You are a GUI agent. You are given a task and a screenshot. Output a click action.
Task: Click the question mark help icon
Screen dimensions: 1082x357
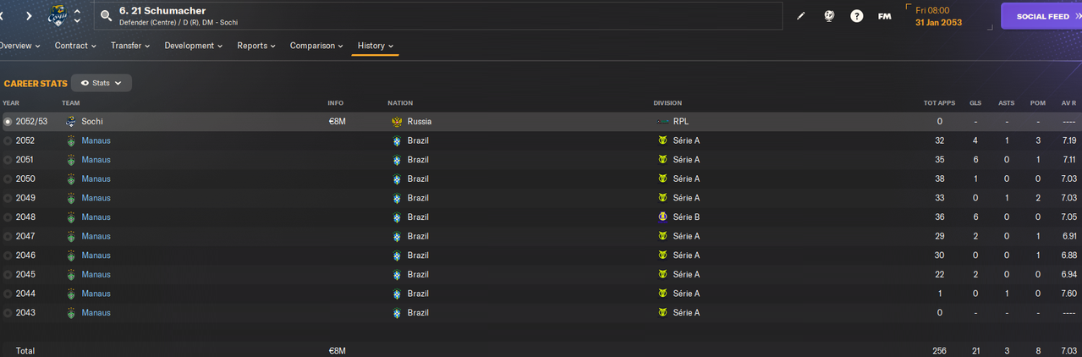click(x=857, y=16)
